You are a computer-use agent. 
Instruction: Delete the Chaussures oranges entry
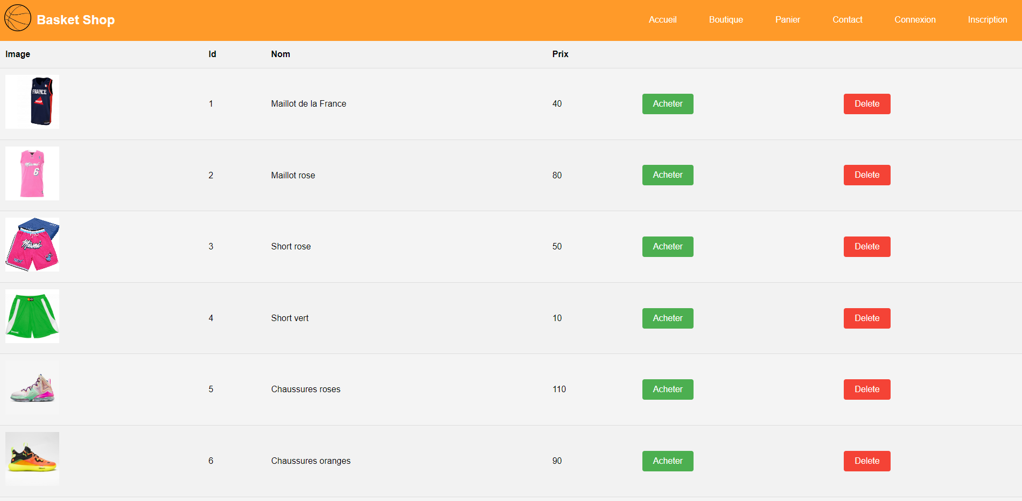coord(867,461)
